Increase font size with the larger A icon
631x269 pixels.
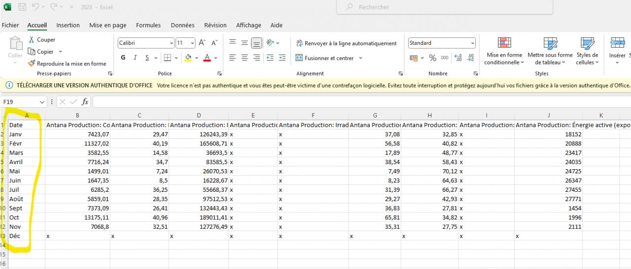point(203,43)
